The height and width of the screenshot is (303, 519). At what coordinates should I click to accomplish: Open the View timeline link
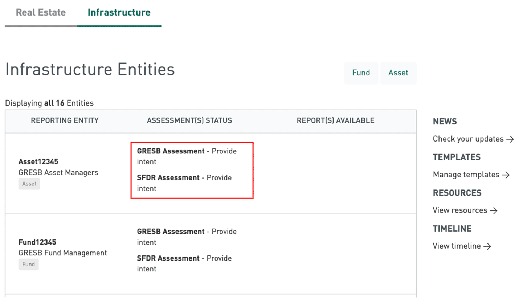click(456, 246)
